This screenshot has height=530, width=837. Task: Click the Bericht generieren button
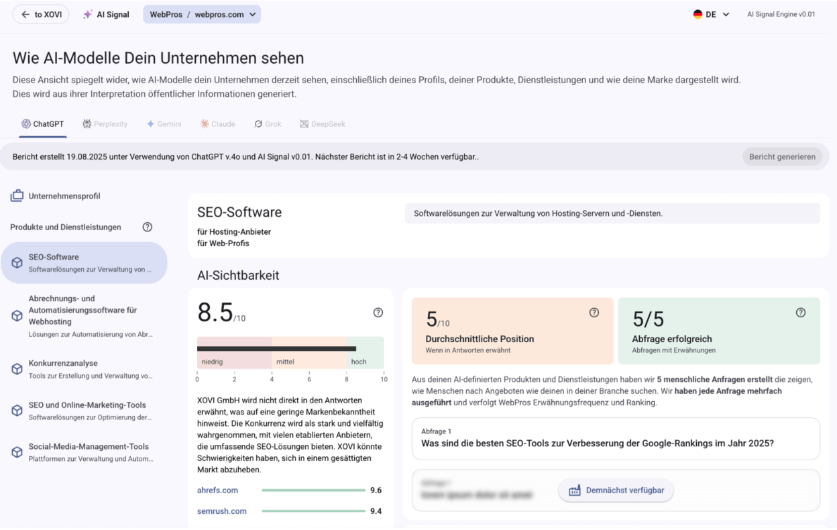pos(782,156)
